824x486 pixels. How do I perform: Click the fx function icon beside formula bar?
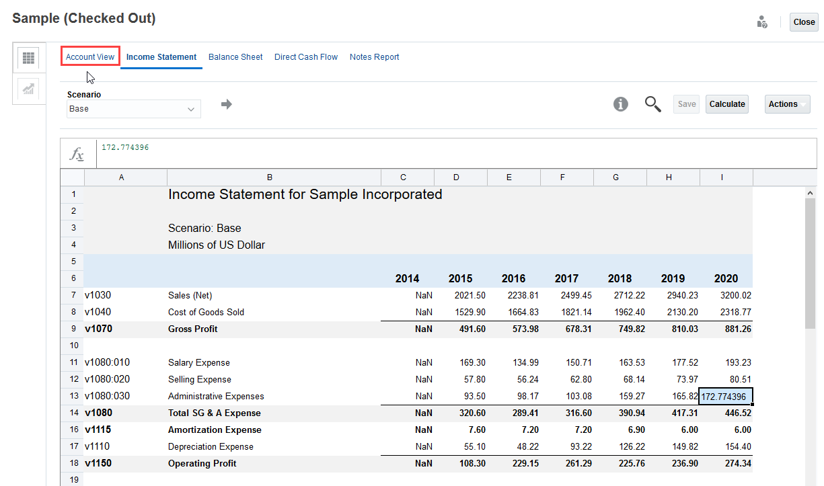[77, 153]
